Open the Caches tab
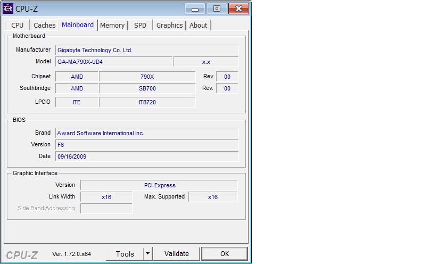Screen dimensions: 446x264 [44, 26]
